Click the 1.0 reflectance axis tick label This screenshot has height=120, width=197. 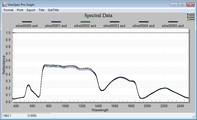8,33
